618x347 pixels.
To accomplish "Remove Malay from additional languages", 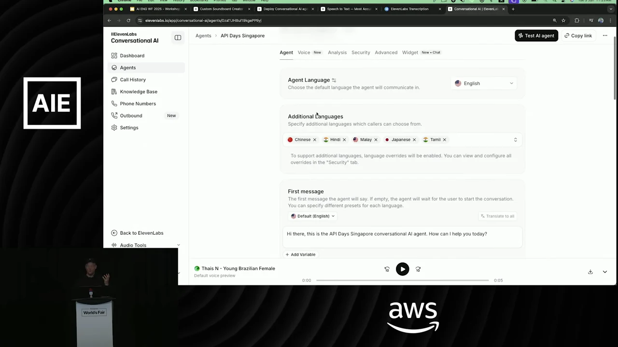I will [376, 140].
